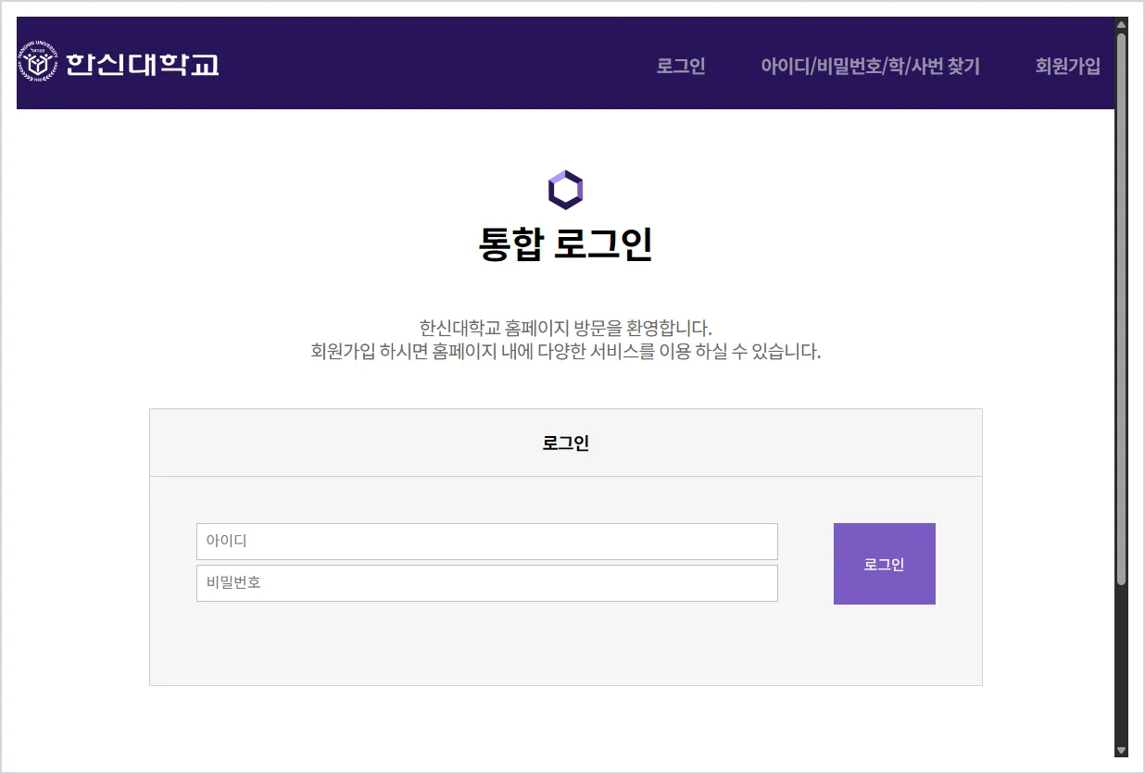Click the scrollbar down arrow
Screen dimensions: 1145x774
coord(1121,750)
